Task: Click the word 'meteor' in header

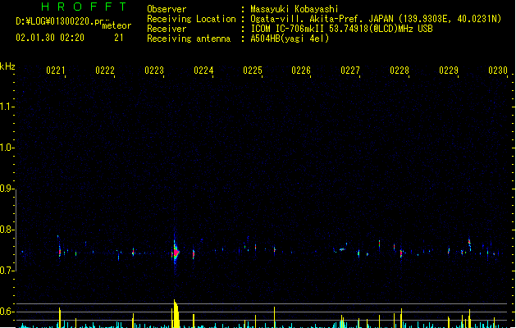Action: (x=116, y=25)
